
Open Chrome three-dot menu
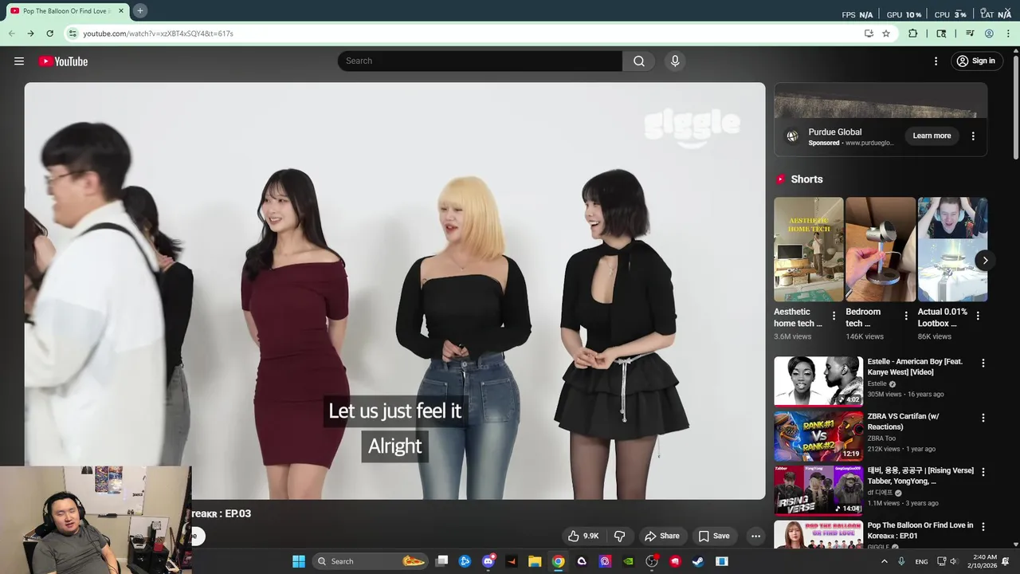(x=1008, y=33)
